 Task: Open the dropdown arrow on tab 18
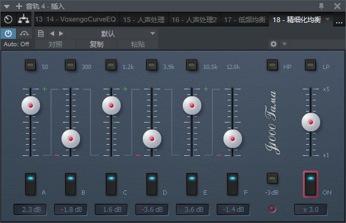click(x=328, y=19)
